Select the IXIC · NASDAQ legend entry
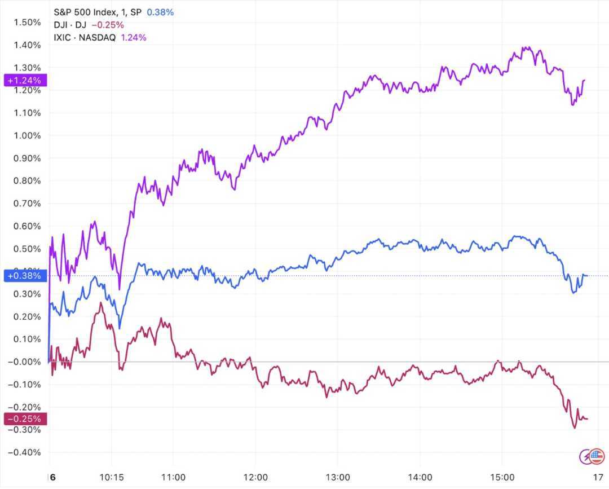Viewport: 609px width, 489px height. tap(85, 38)
